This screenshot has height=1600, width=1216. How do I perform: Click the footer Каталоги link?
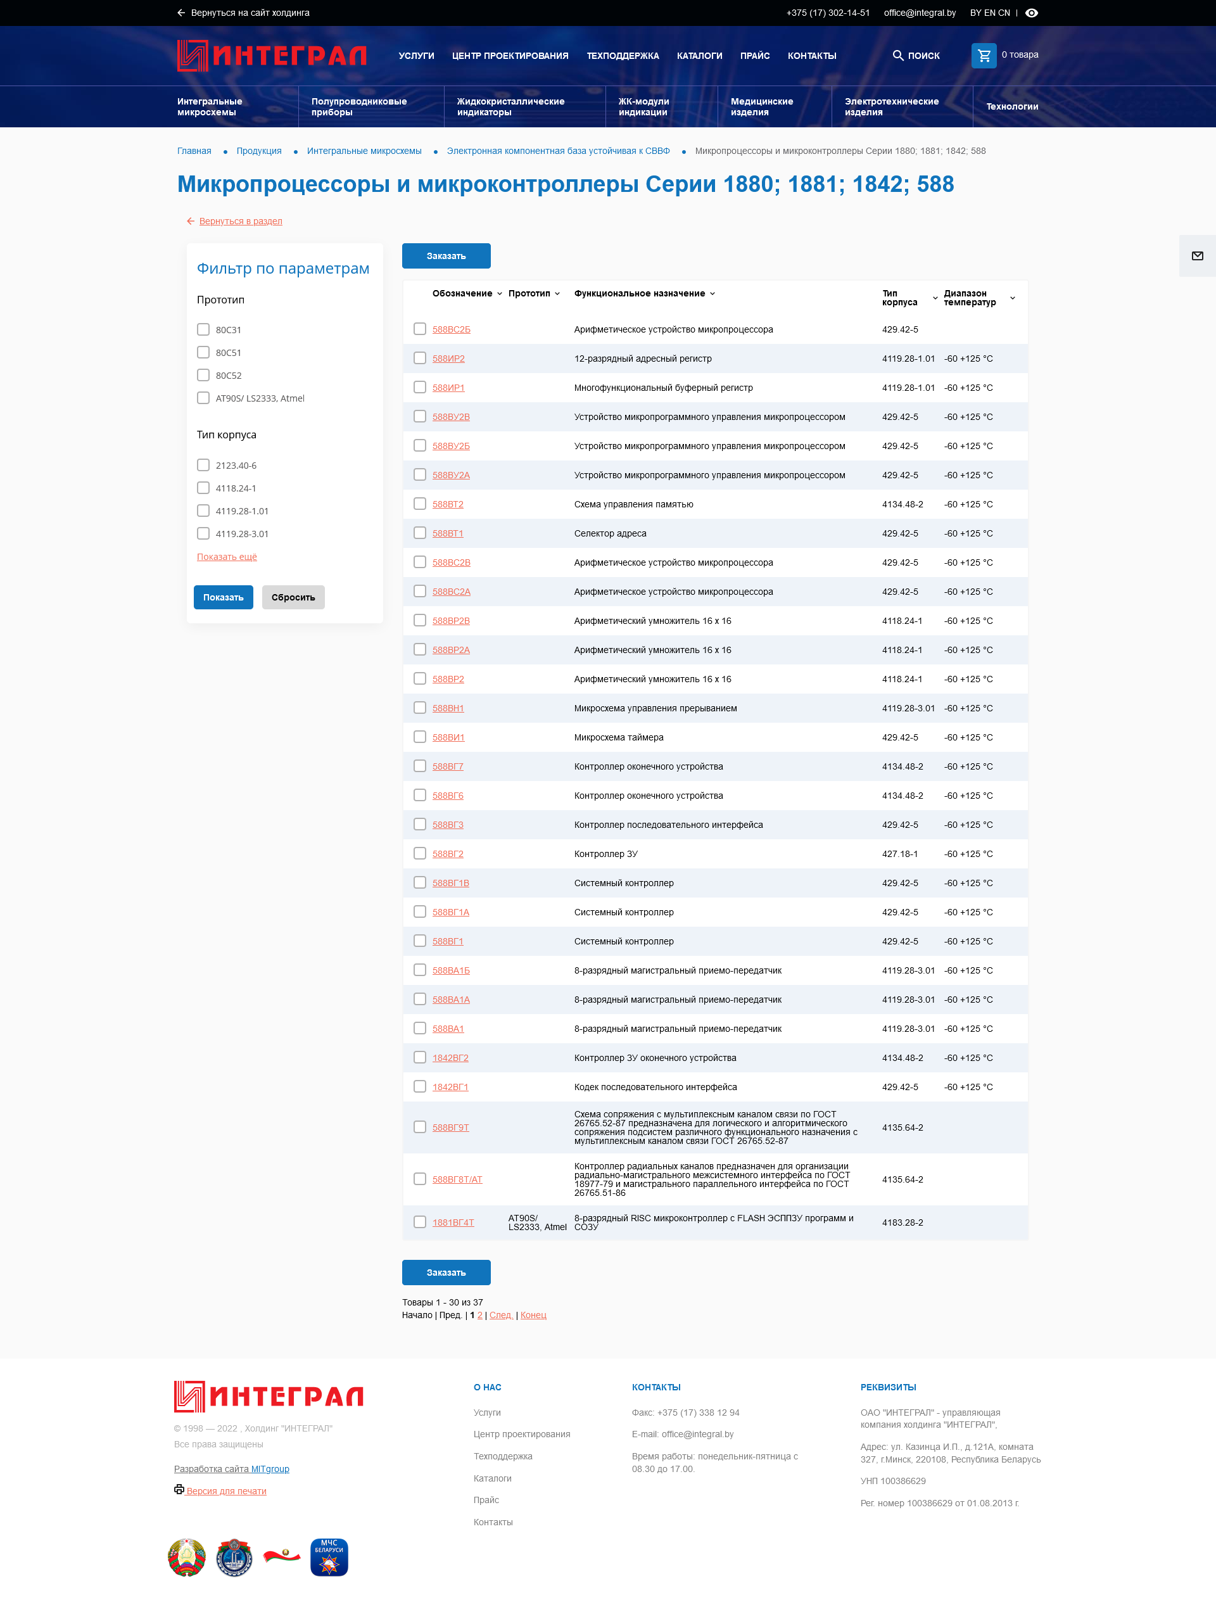(492, 1478)
